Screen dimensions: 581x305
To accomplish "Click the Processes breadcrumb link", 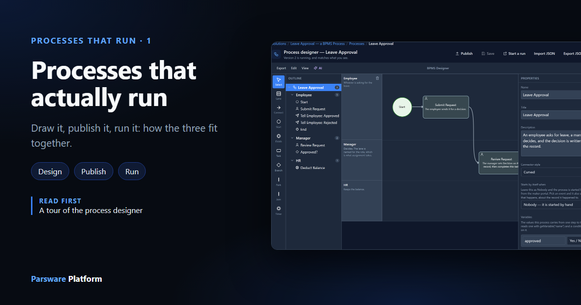I will click(x=357, y=44).
